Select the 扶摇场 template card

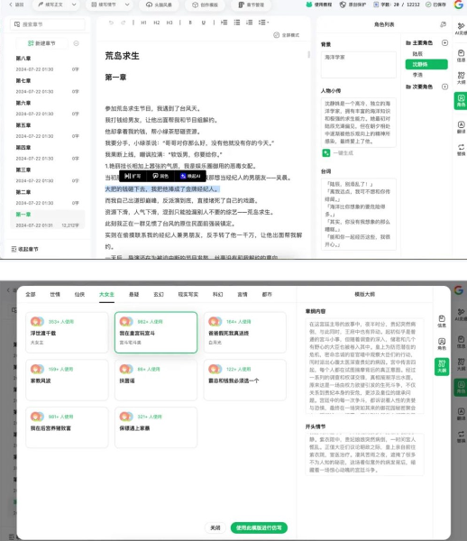click(156, 380)
